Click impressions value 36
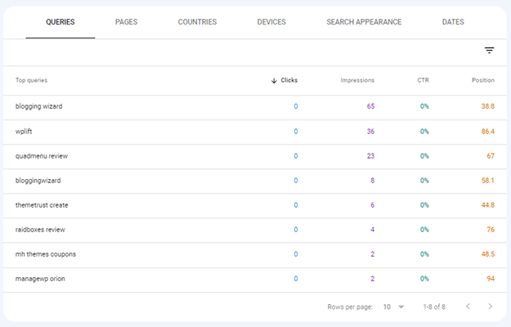 coord(370,132)
